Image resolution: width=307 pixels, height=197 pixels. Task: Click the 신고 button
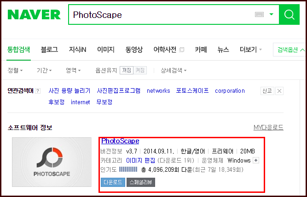[x=267, y=91]
